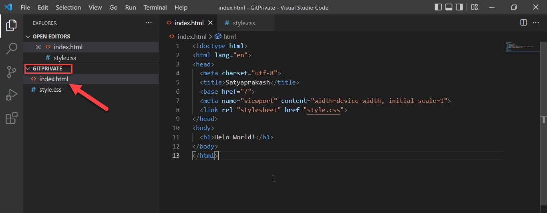Open the Source Control view icon
Image resolution: width=547 pixels, height=213 pixels.
11,72
